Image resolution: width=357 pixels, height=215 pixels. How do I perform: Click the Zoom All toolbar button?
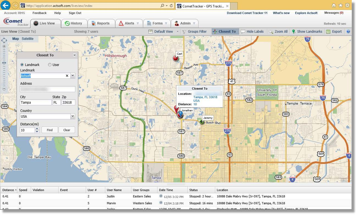[x=278, y=32]
